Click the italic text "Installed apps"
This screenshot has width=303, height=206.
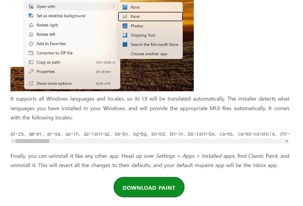point(218,156)
